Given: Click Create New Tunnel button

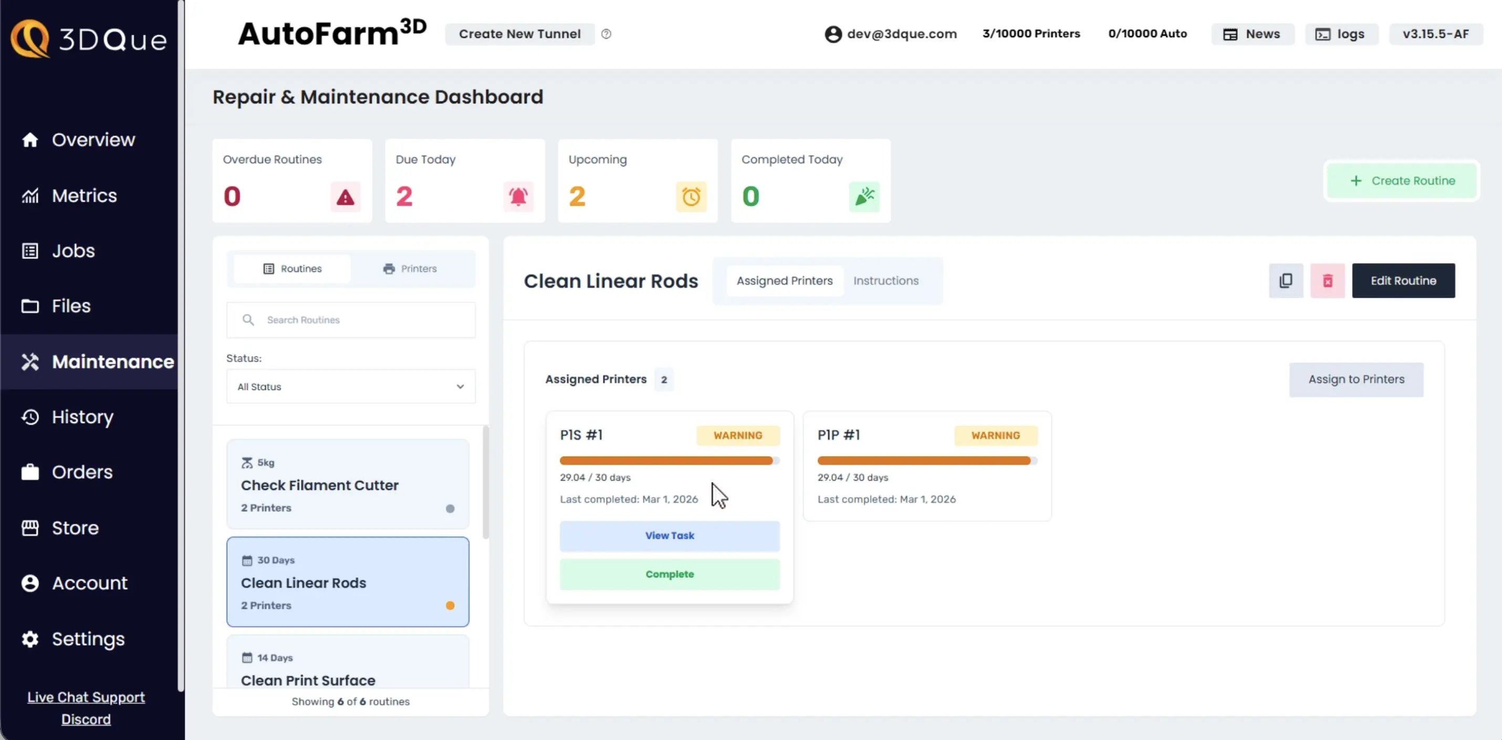Looking at the screenshot, I should click(x=519, y=34).
